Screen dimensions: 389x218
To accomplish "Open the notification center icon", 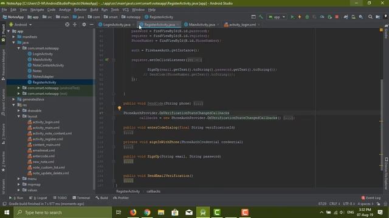I will 380,213.
